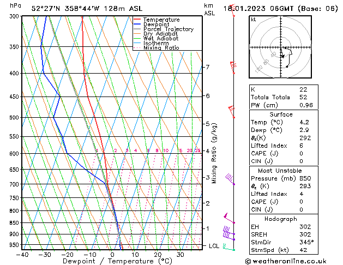
Task: Click the 'Most Unstable' section heading
Action: [280, 171]
